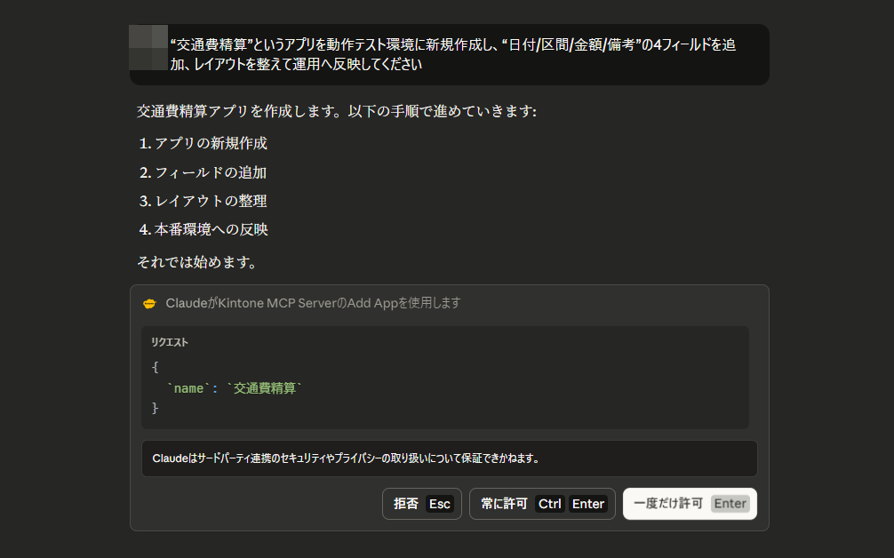Viewport: 894px width, 558px height.
Task: Click the Enter key badge on 一度だけ許可
Action: (730, 504)
